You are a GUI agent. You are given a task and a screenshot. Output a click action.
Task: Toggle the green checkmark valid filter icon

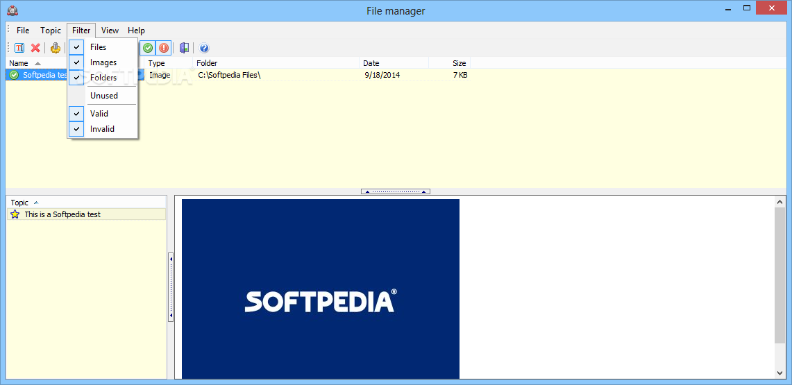pos(148,48)
